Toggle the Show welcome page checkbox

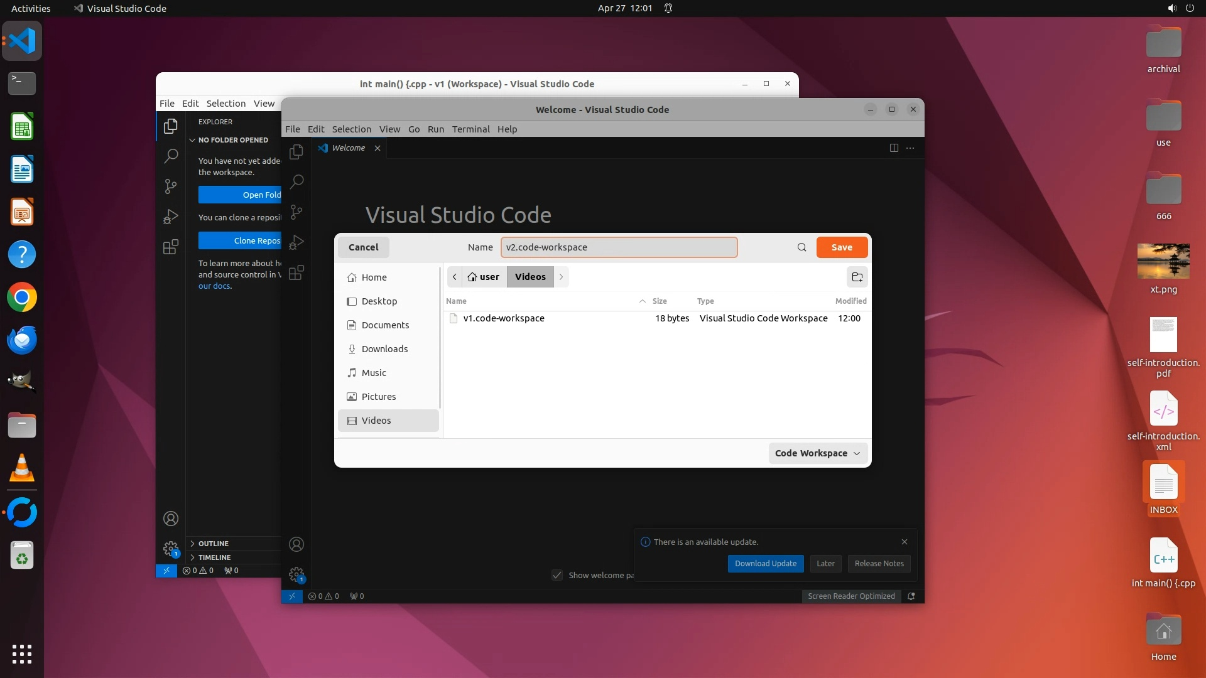[x=557, y=575]
